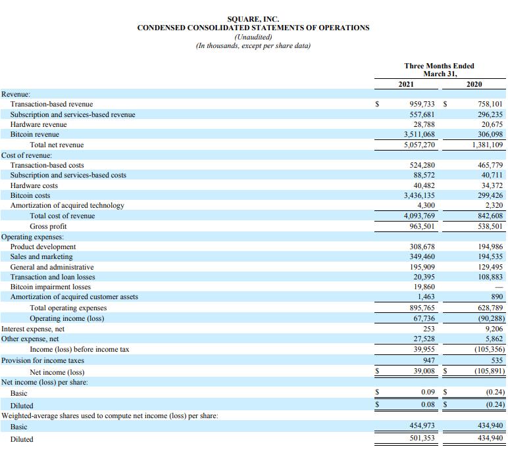Click the 'Total cost of revenue' label
This screenshot has height=451, width=508.
[x=63, y=216]
